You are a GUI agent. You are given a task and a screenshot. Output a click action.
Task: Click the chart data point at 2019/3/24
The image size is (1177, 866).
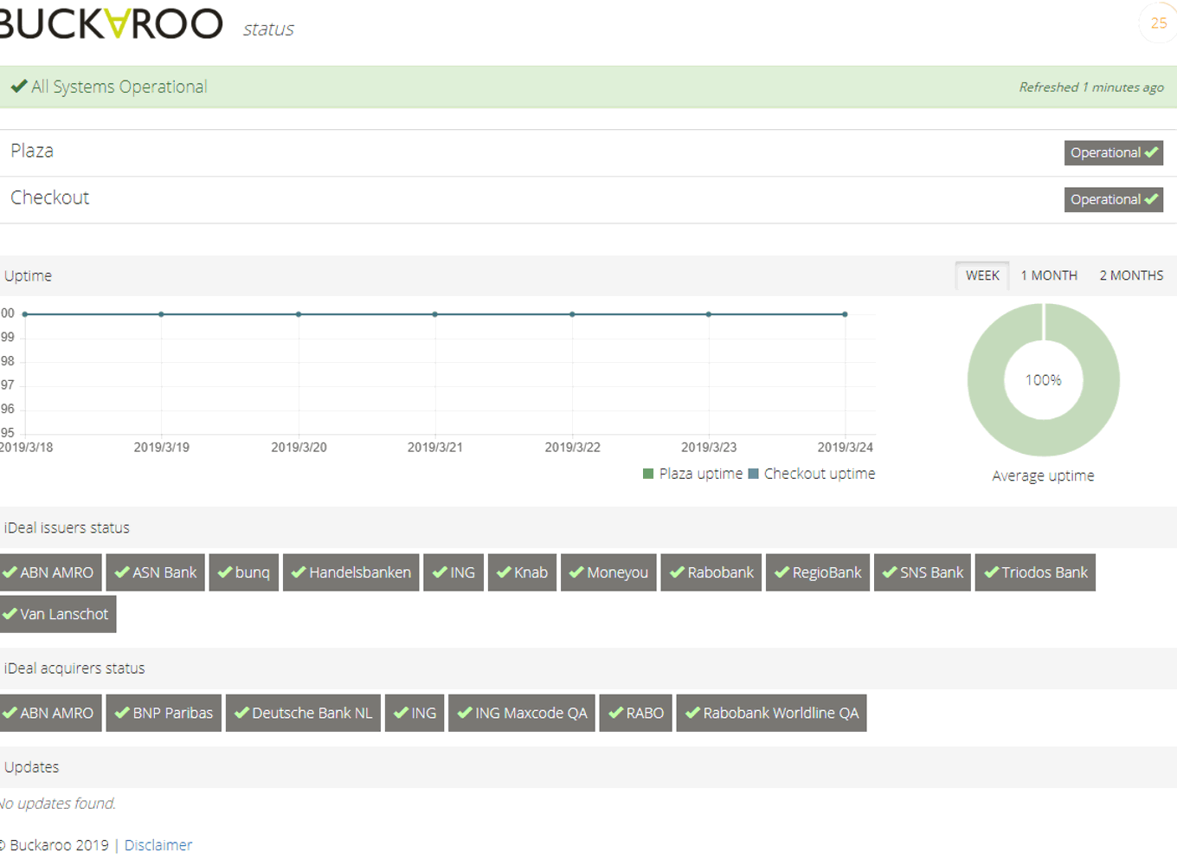[x=845, y=314]
